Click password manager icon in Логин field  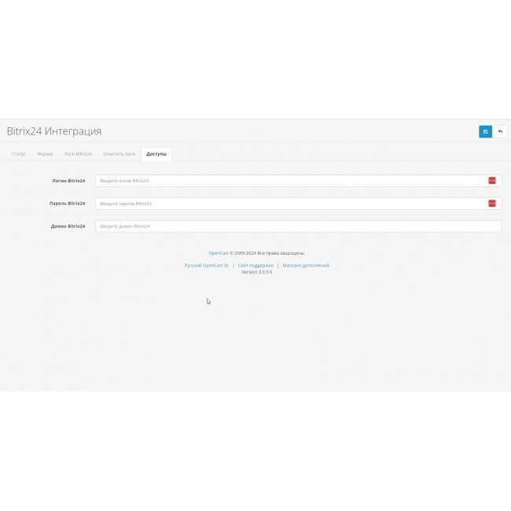click(492, 181)
